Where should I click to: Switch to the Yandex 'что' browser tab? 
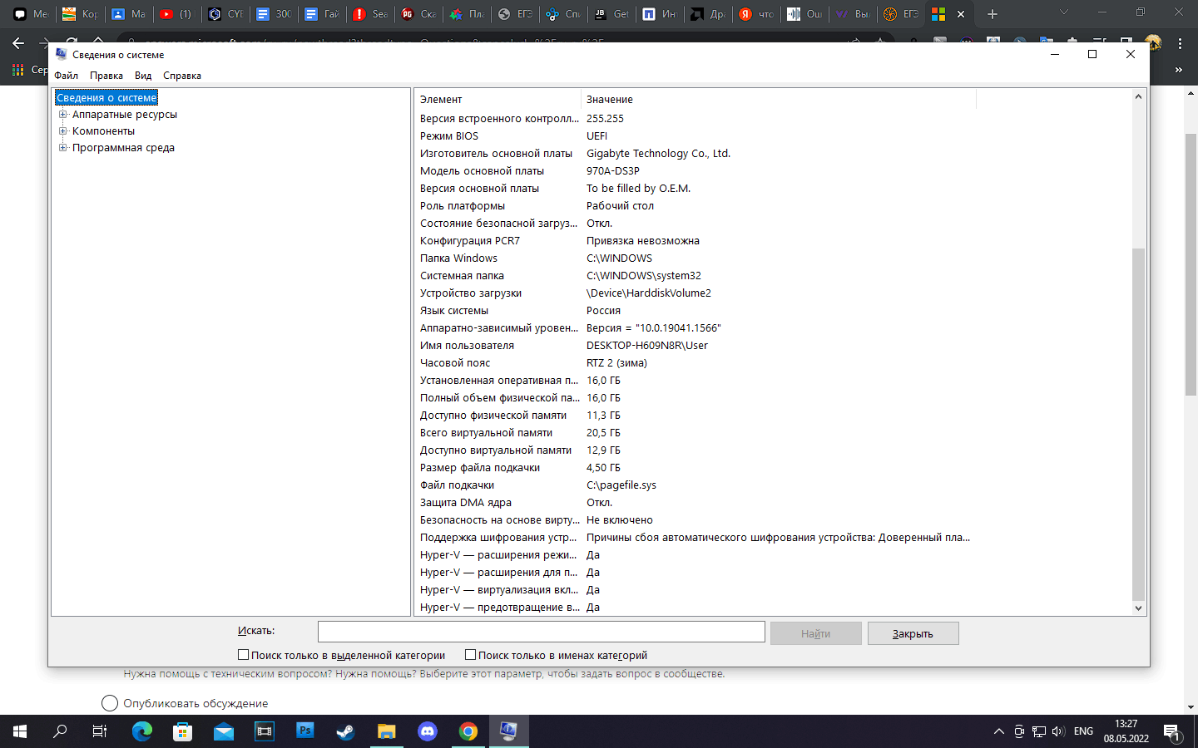(757, 14)
